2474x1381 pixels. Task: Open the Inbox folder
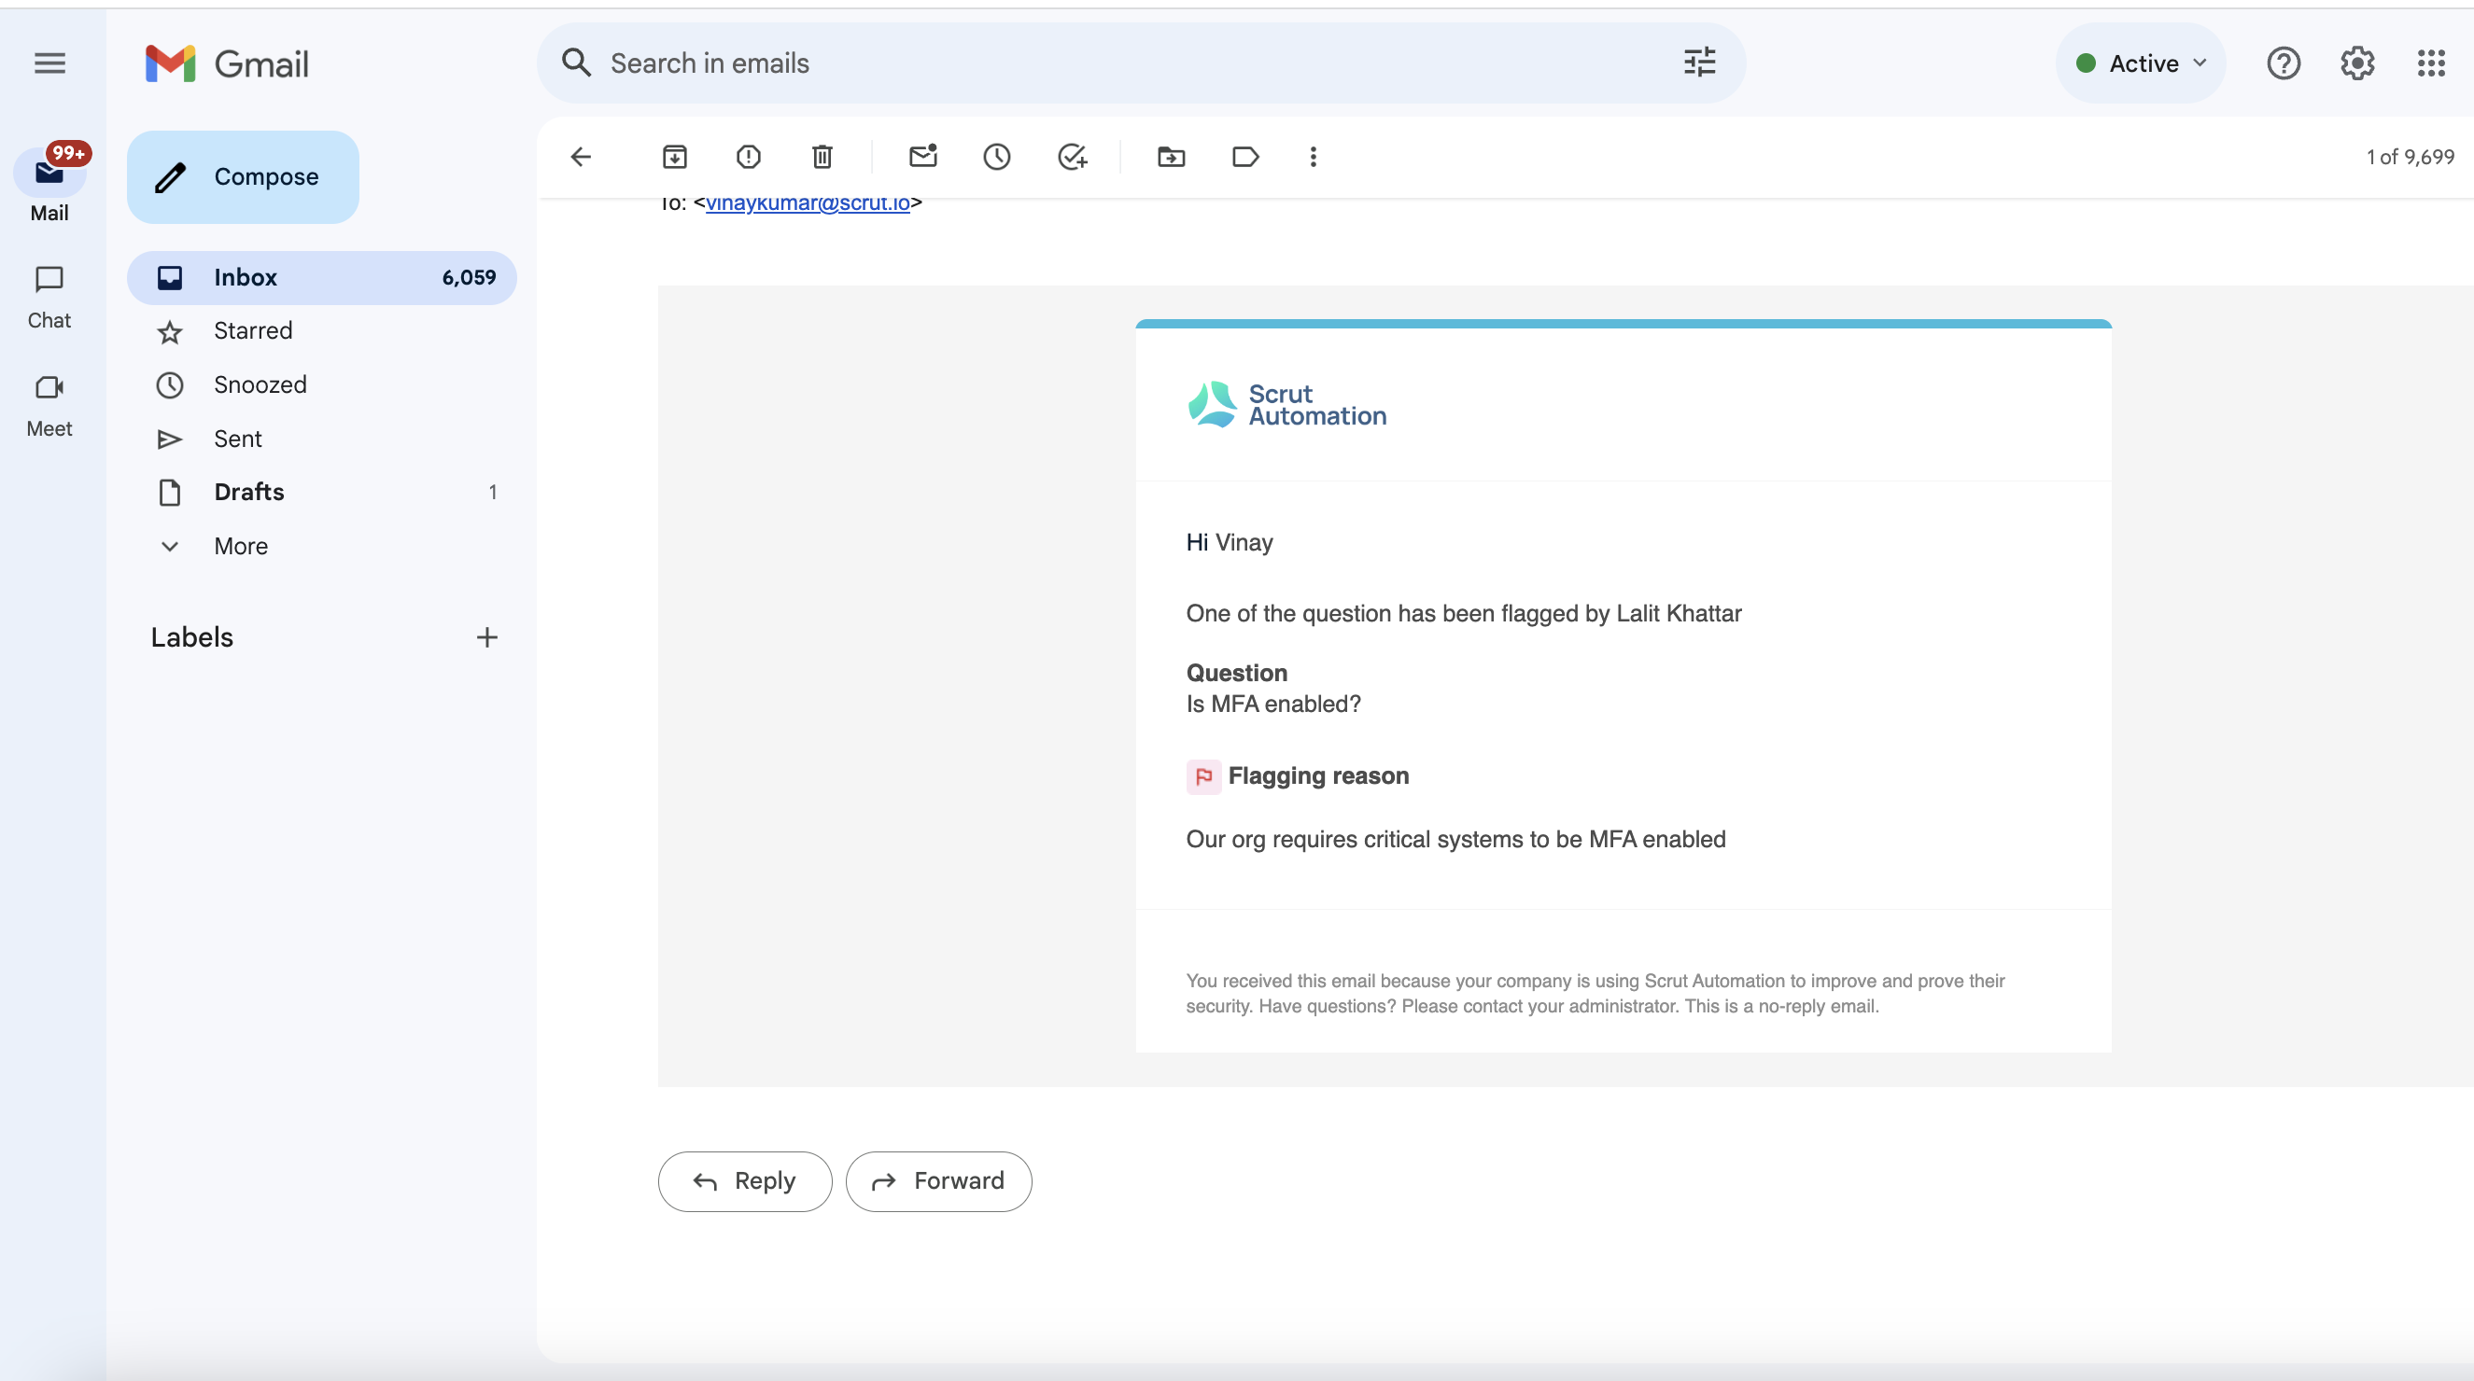pos(322,277)
